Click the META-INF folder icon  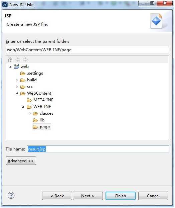[x=29, y=100]
